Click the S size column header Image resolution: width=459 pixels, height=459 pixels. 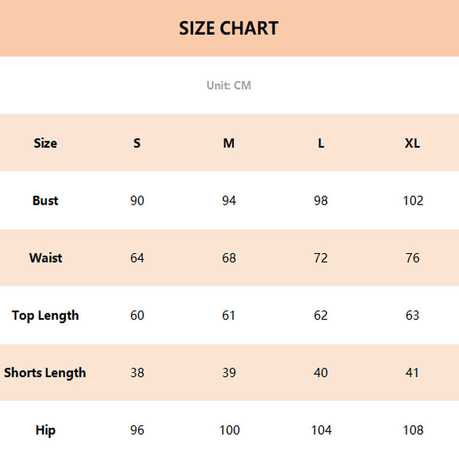(137, 143)
